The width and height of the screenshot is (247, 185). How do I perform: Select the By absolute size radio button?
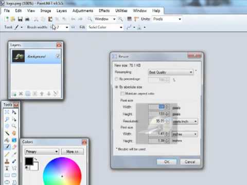117,87
